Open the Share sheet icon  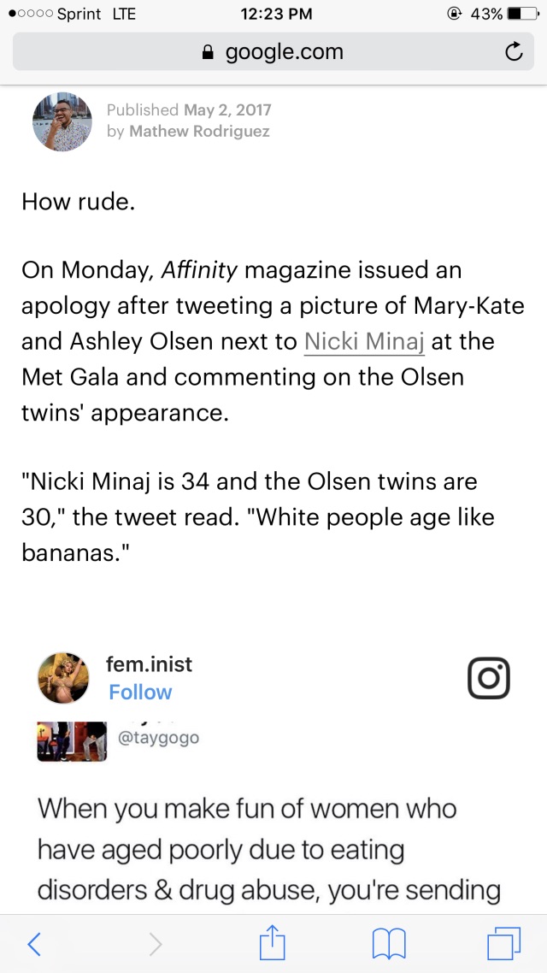pos(272,942)
